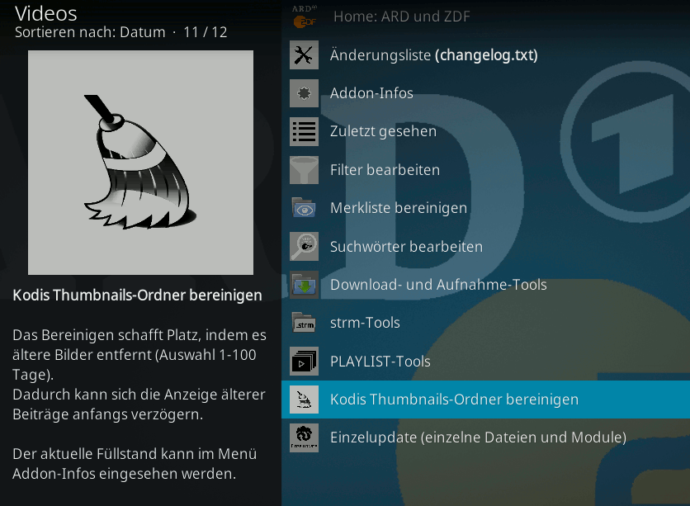
Task: Click the green download arrow folder icon
Action: tap(304, 285)
